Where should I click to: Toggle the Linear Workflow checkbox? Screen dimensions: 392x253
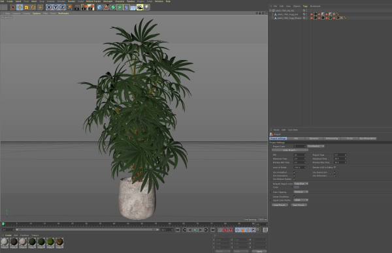[x=295, y=197]
